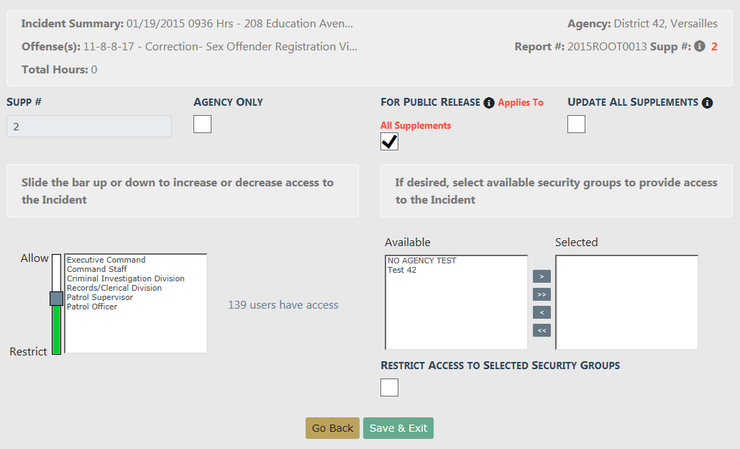Viewport: 740px width, 449px height.
Task: Open the For Public Release info icon
Action: [x=489, y=102]
